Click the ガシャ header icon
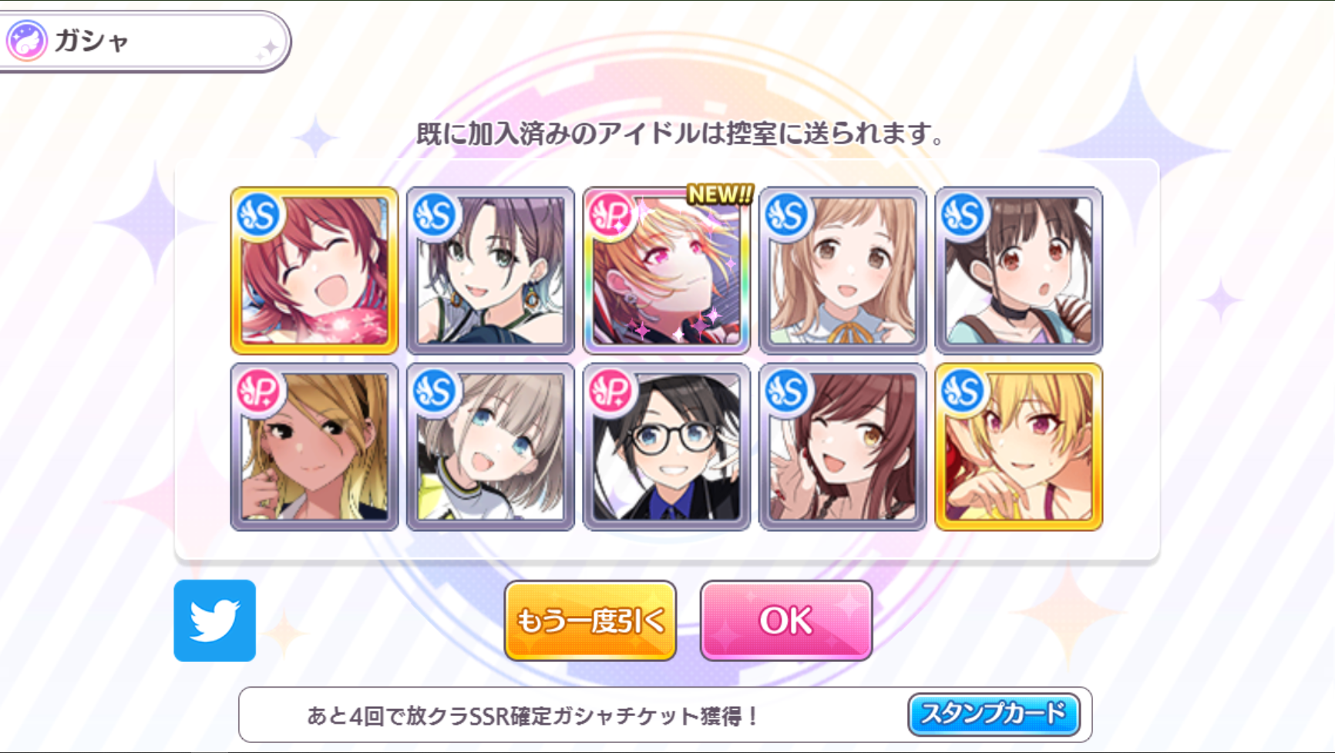Viewport: 1335px width, 753px height. 27,40
